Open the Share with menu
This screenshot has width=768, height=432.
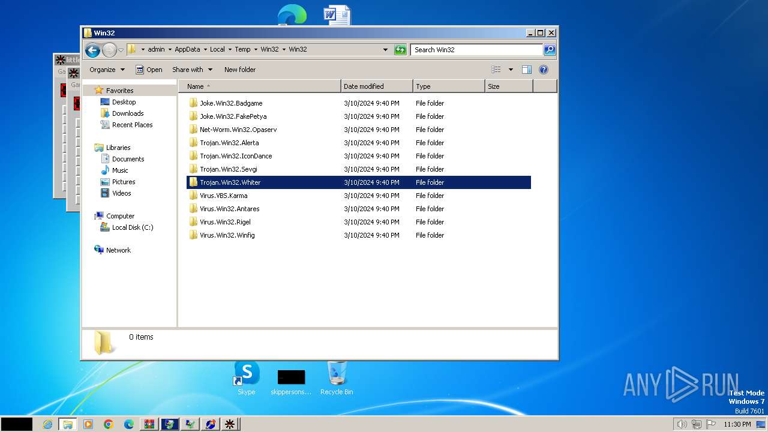(x=192, y=70)
